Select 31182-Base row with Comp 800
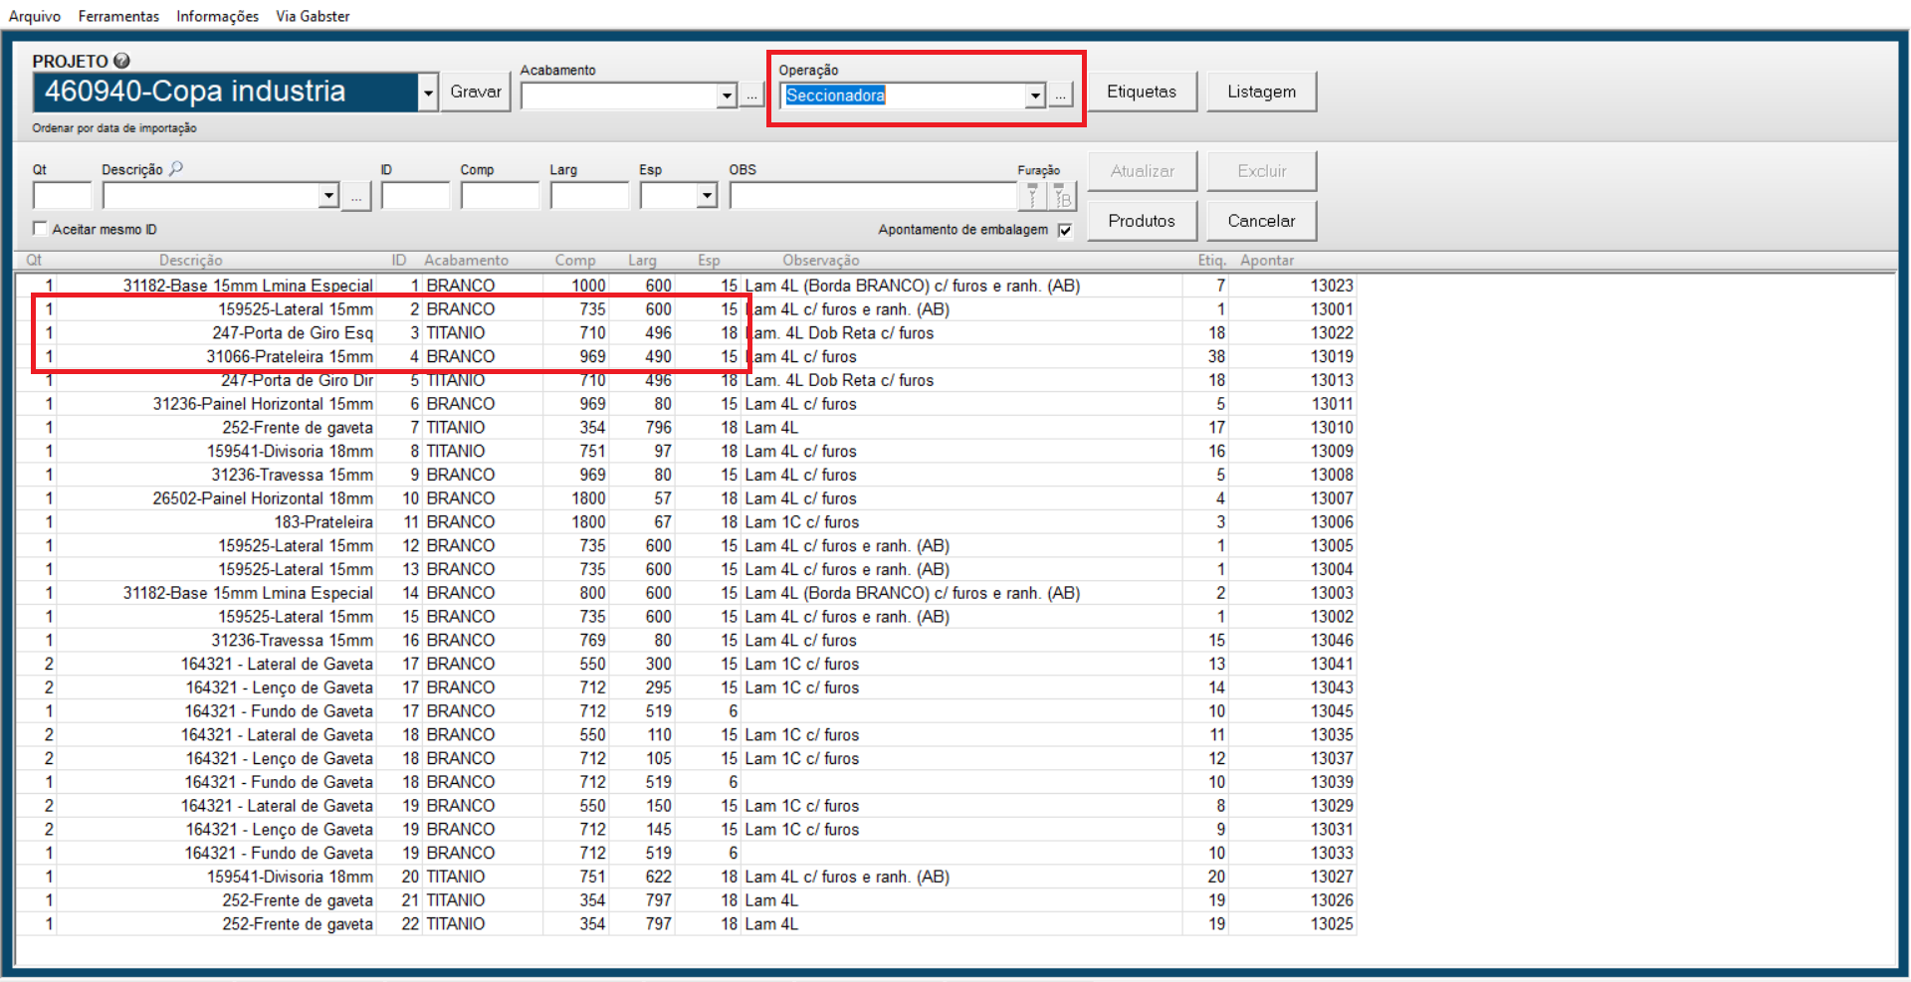The height and width of the screenshot is (982, 1911). (x=686, y=594)
